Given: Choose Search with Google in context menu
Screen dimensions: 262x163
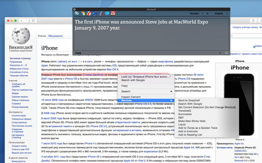Looking at the screenshot, I should point(146,80).
